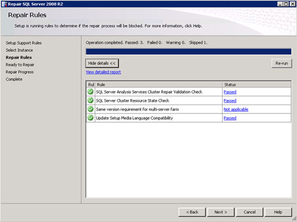Viewport: 297px width, 222px height.
Task: Click the green check icon for multi-server farm rule
Action: click(90, 109)
